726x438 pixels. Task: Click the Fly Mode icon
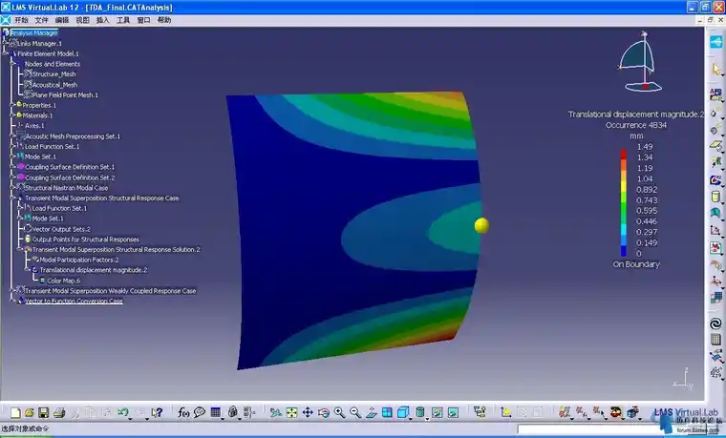click(x=276, y=412)
